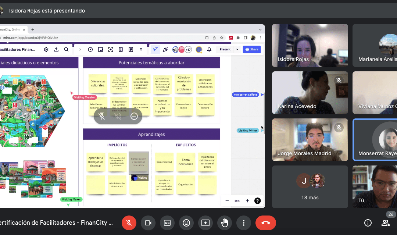
Task: Click the red extension icon in Chrome toolbar
Action: (x=230, y=38)
